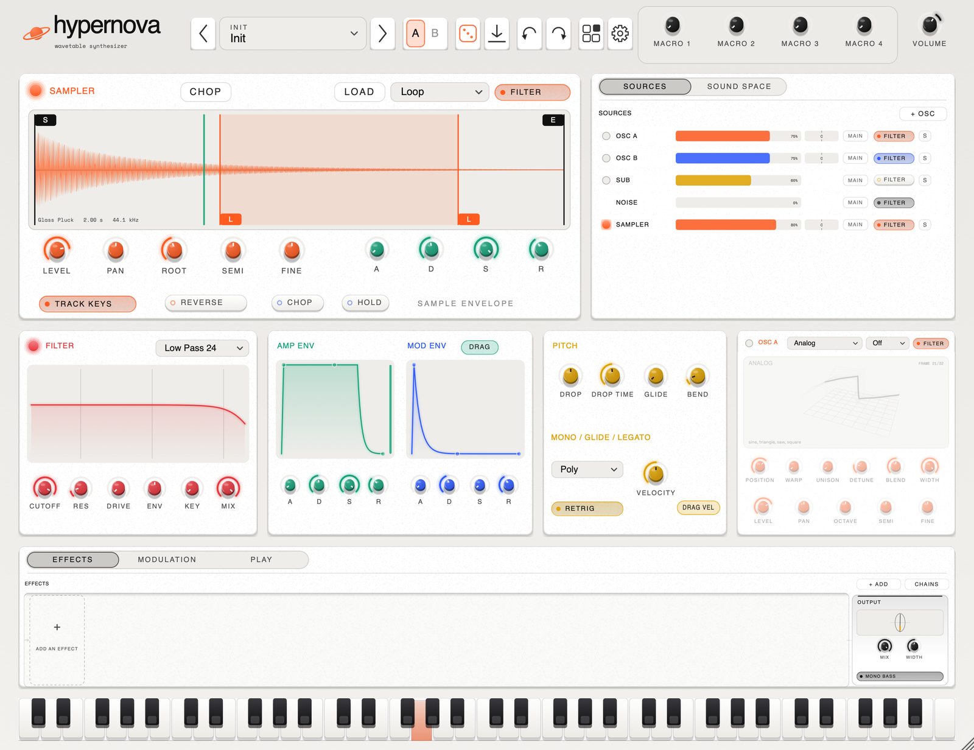
Task: Adjust the OSC B blue level slider
Action: click(x=738, y=158)
